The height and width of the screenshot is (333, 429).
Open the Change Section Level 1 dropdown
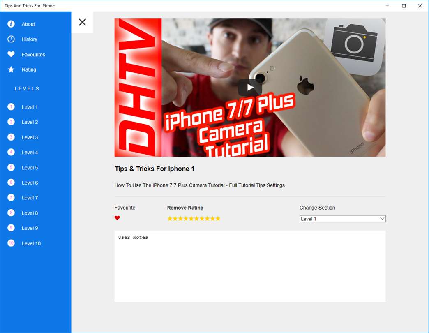342,219
